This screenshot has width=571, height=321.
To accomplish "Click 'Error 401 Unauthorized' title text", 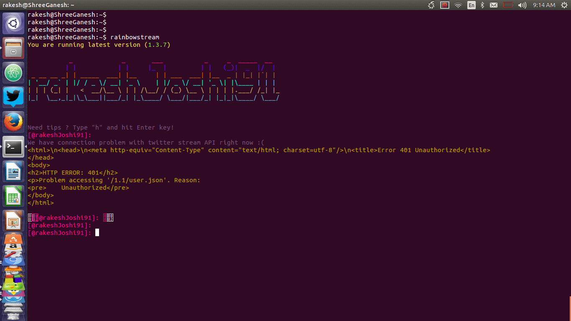I will [x=418, y=150].
